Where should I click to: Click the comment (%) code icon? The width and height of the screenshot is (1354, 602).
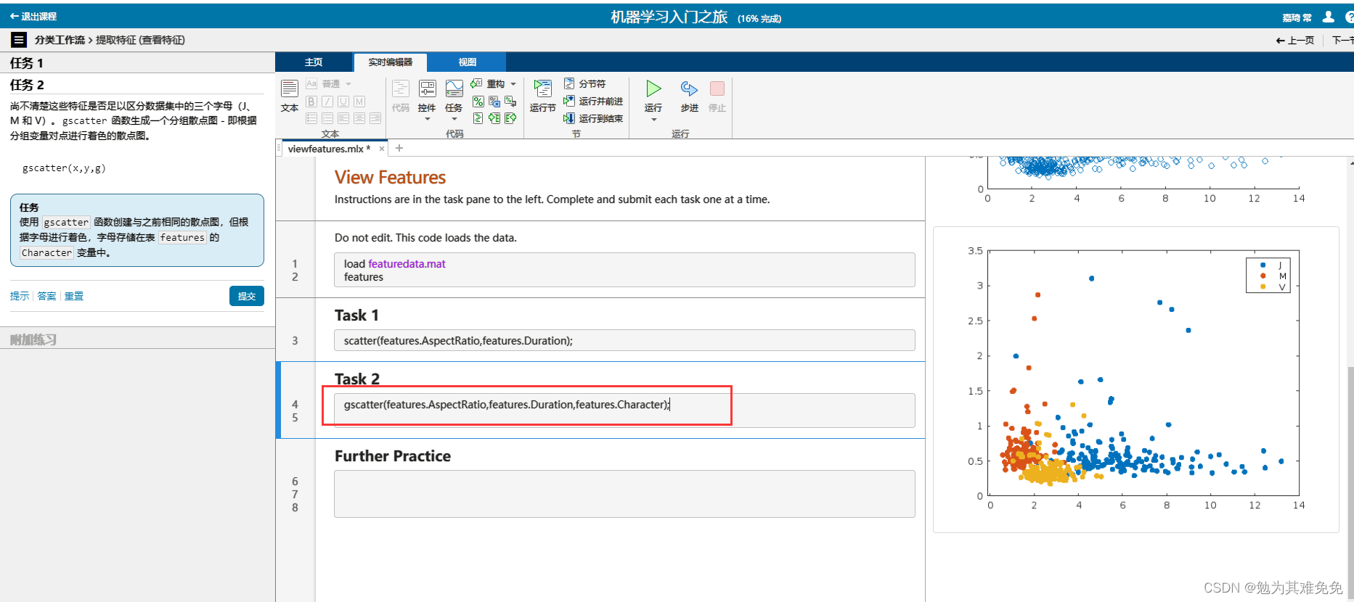[x=478, y=102]
